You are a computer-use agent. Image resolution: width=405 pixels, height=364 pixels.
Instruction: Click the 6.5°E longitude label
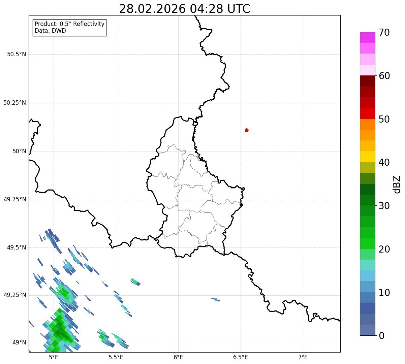[x=241, y=357]
